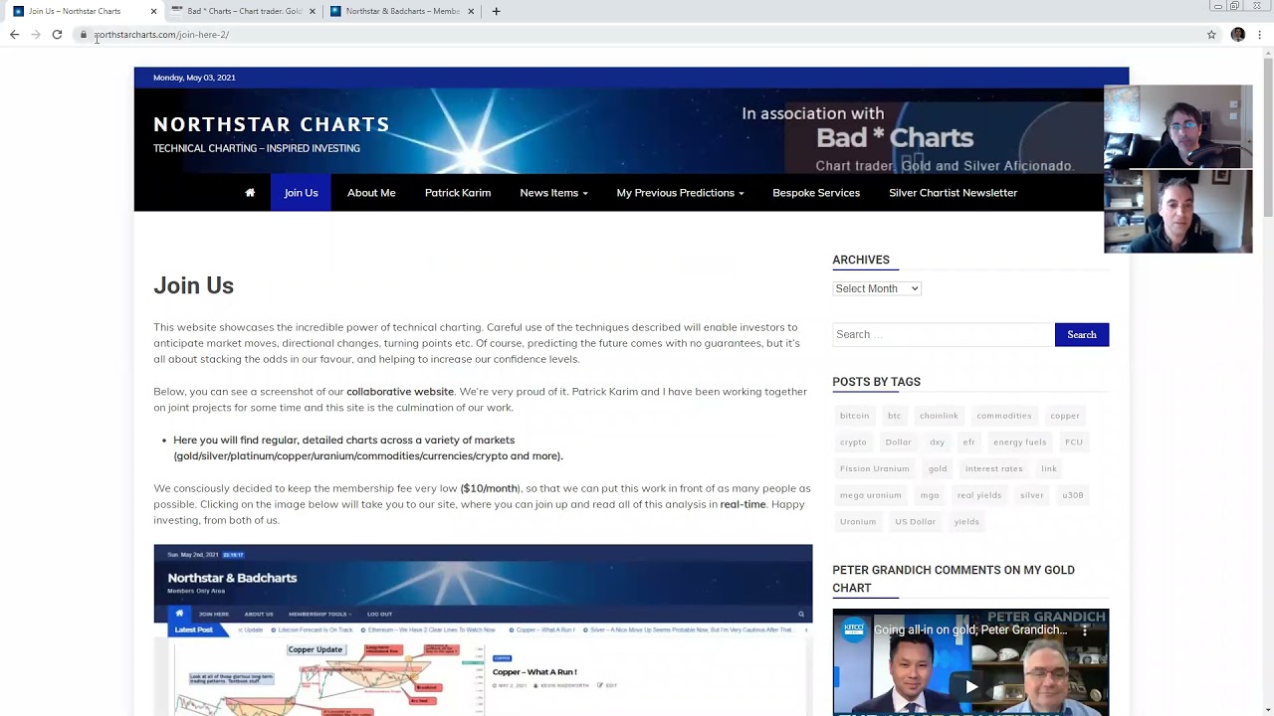1274x716 pixels.
Task: Open a new tab with plus button
Action: (x=496, y=11)
